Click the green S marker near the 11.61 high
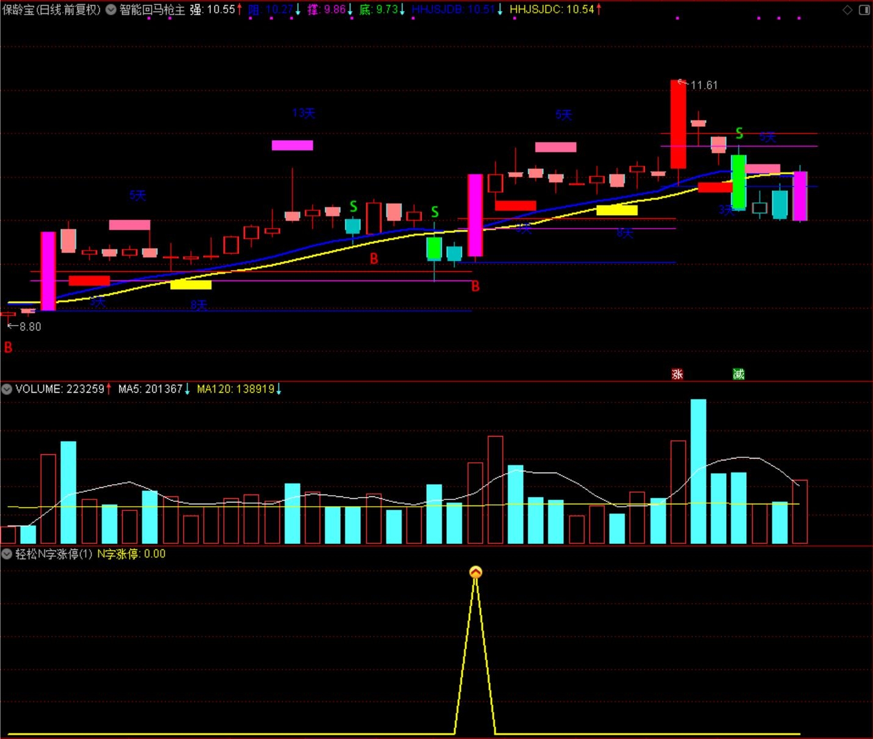This screenshot has height=739, width=873. (739, 133)
